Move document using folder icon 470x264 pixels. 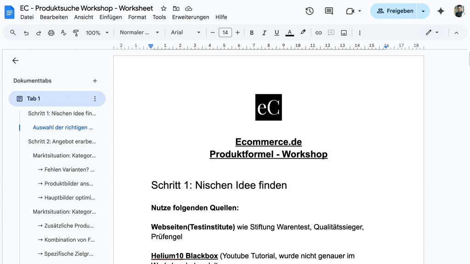click(x=176, y=8)
